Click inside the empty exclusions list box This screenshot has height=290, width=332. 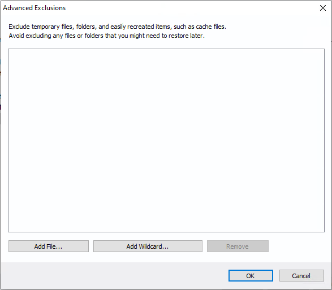[x=166, y=140]
